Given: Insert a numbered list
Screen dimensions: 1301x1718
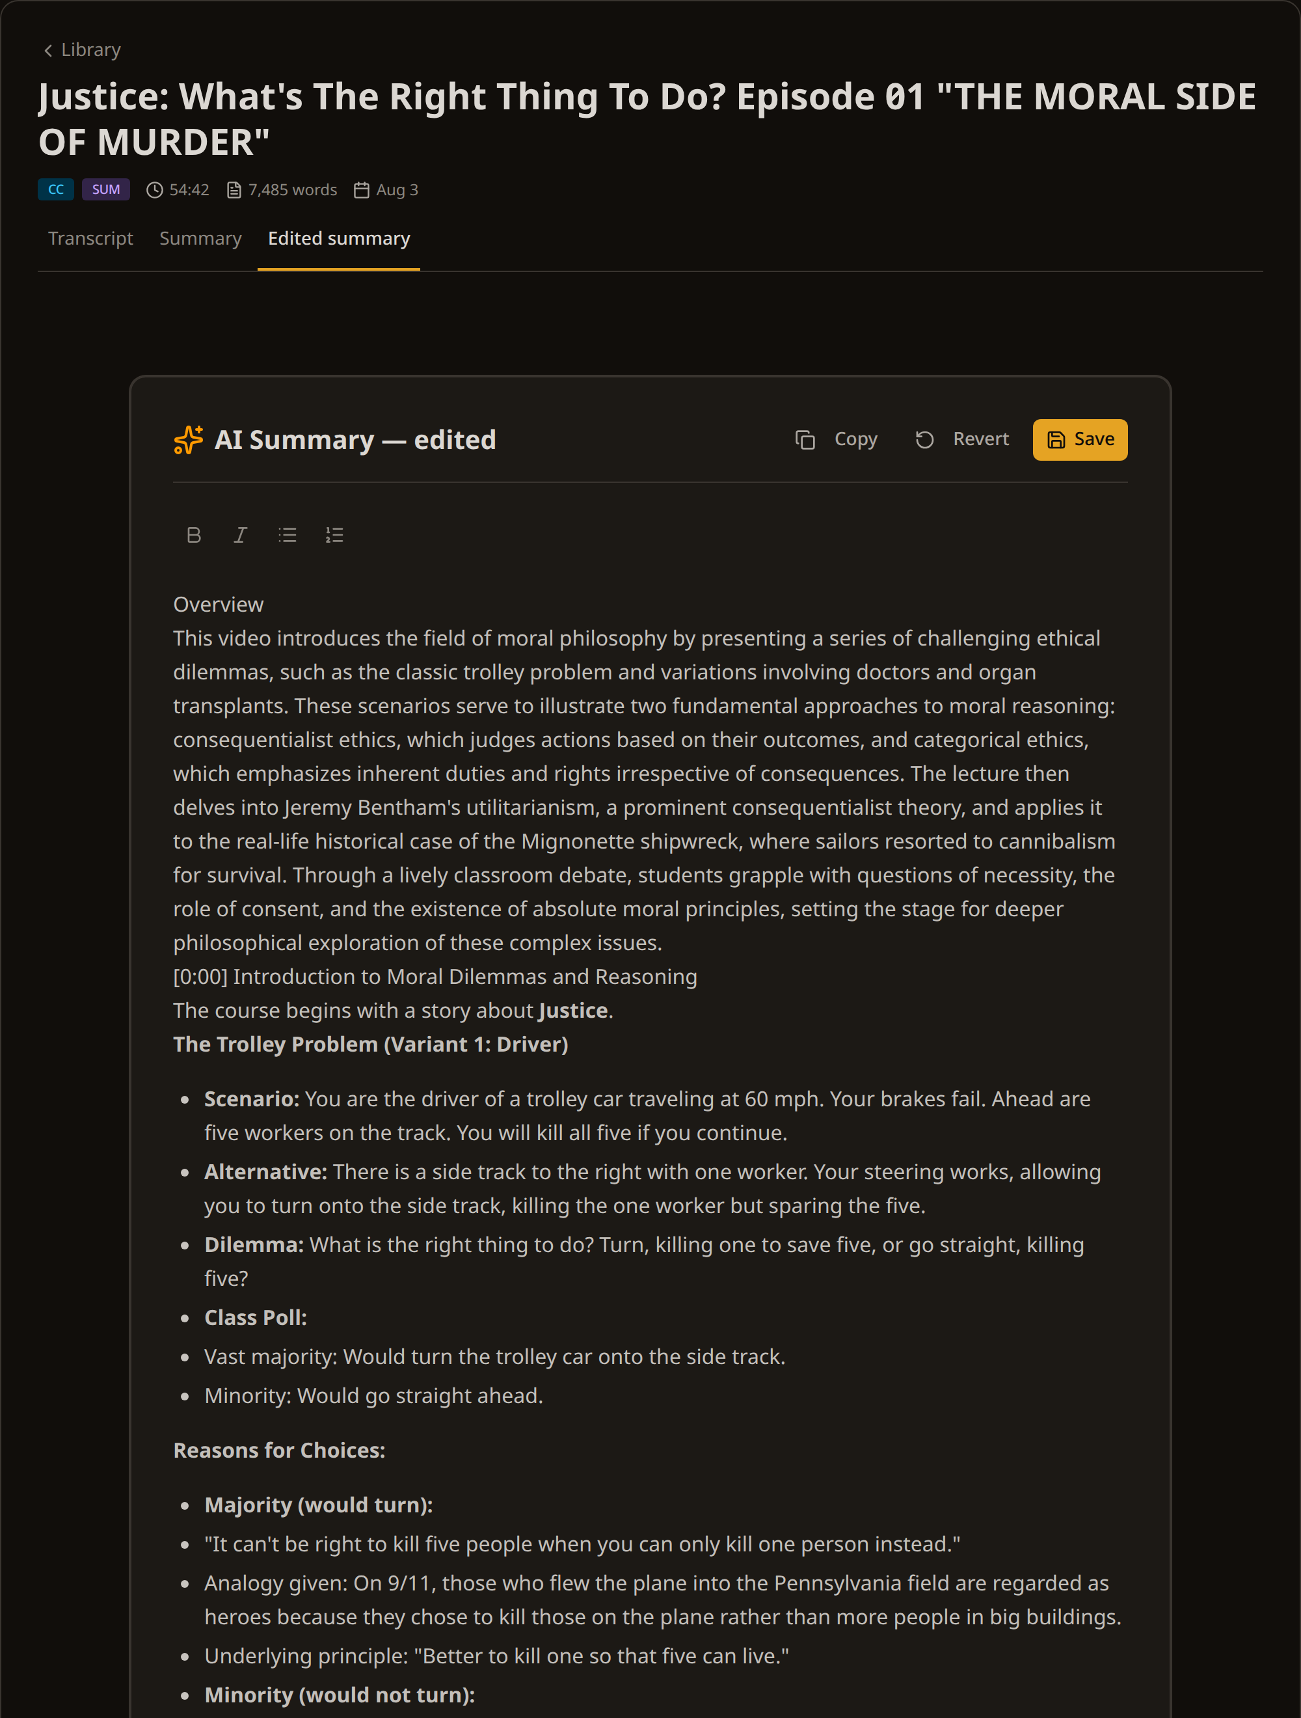Looking at the screenshot, I should 334,534.
